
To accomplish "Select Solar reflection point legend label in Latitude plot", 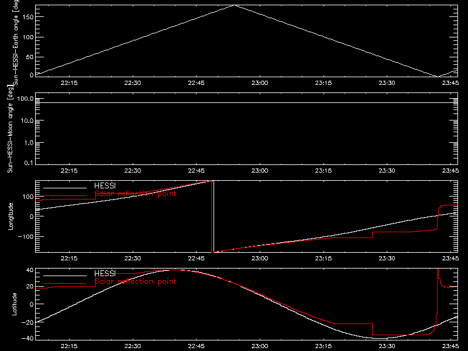I will click(135, 281).
